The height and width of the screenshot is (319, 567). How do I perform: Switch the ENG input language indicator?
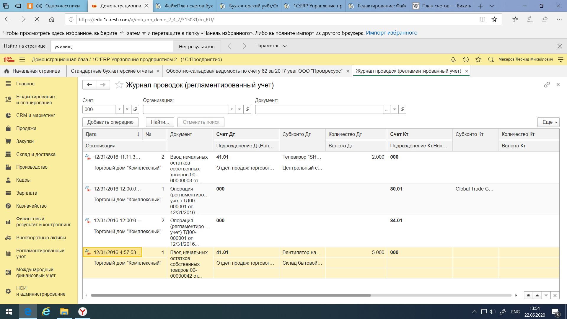[x=515, y=312]
